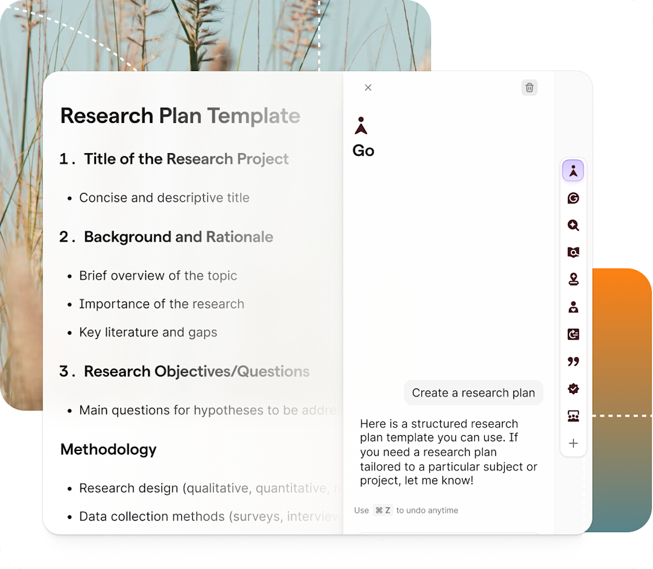Screen dimensions: 653x569
Task: Click the 'Create a research plan' message bubble
Action: tap(473, 393)
